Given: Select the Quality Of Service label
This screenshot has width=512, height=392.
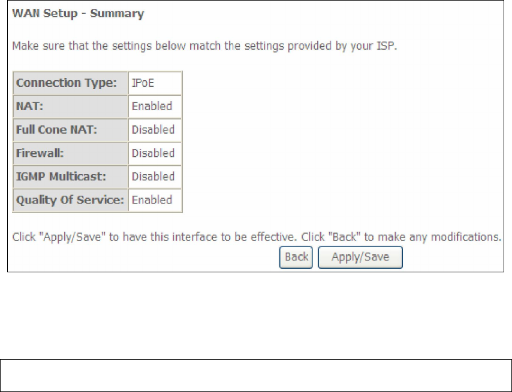Looking at the screenshot, I should pyautogui.click(x=70, y=200).
